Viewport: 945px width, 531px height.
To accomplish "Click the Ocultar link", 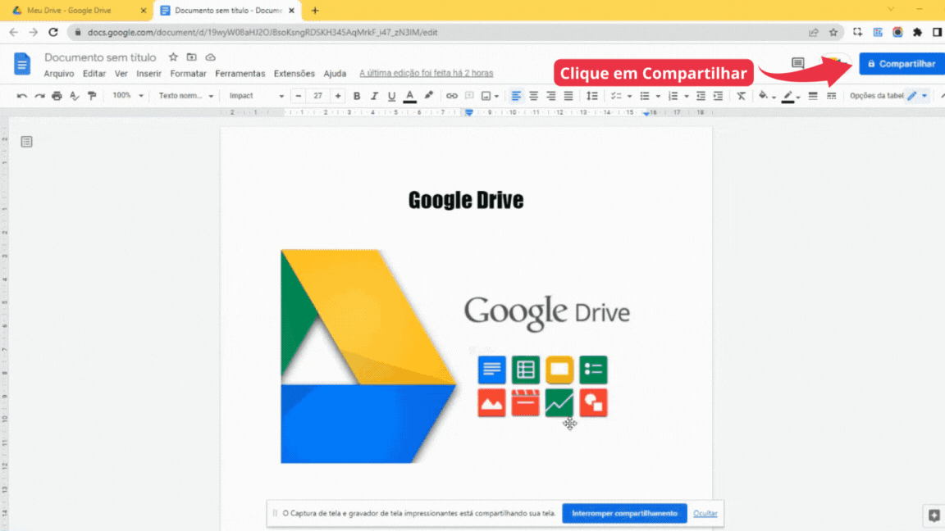I will coord(705,514).
